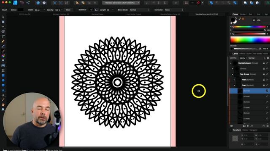
Task: Expand the first collapsed First symbol
Action: 234,80
